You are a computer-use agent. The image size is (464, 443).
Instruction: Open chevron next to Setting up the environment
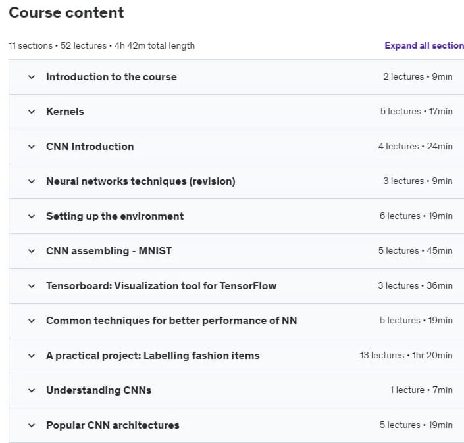click(x=32, y=217)
